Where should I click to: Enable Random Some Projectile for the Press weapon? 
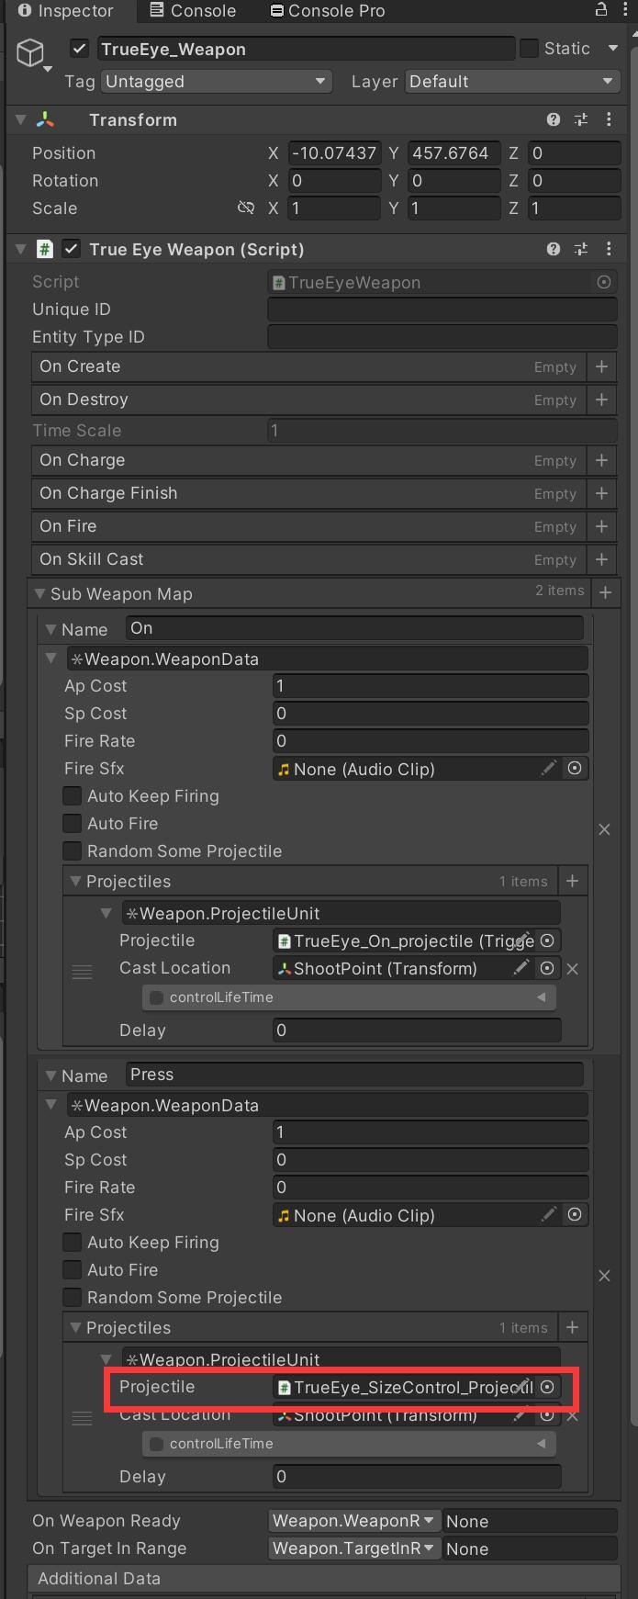coord(72,1298)
